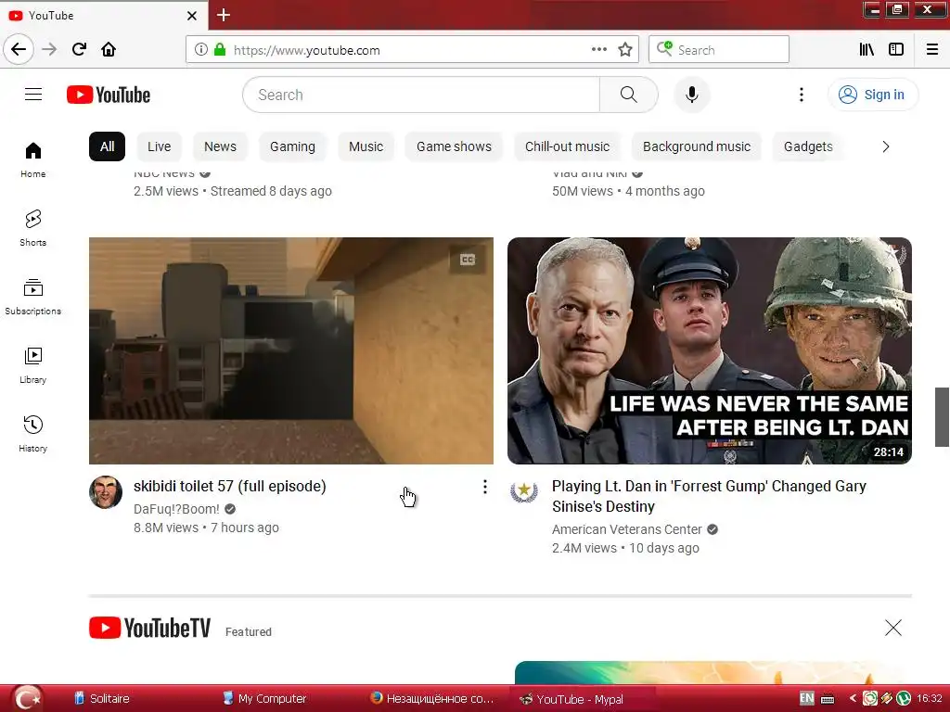This screenshot has width=950, height=712.
Task: Click the YouTube logo
Action: [x=109, y=95]
